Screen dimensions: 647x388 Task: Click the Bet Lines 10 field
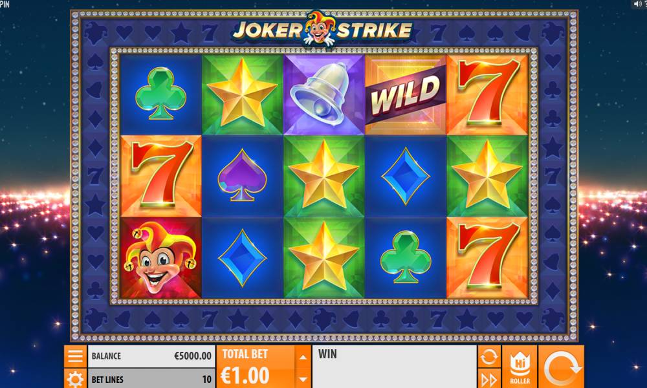pyautogui.click(x=151, y=378)
